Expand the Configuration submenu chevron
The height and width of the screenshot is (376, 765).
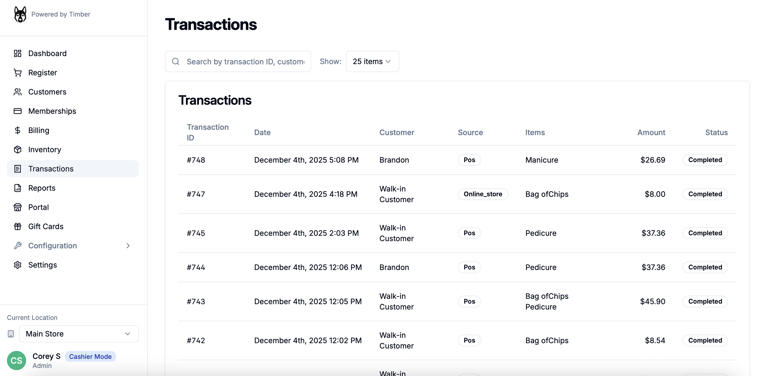(x=128, y=246)
